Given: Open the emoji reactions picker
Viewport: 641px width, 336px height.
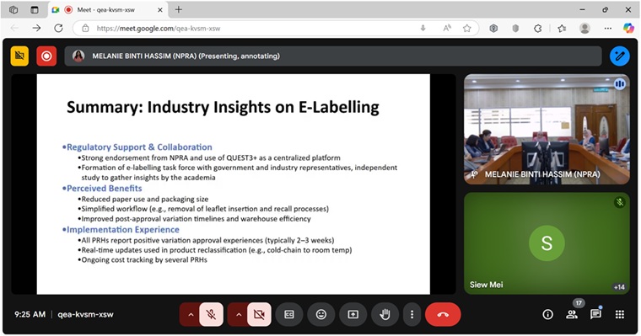Looking at the screenshot, I should point(321,314).
